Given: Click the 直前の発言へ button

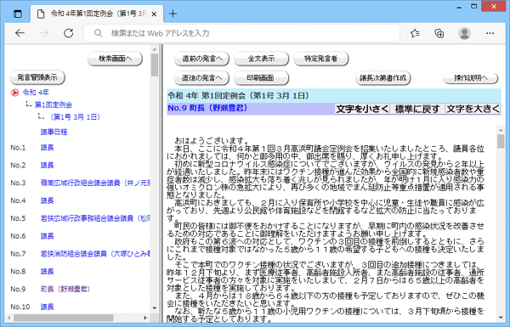Looking at the screenshot, I should click(x=201, y=59).
